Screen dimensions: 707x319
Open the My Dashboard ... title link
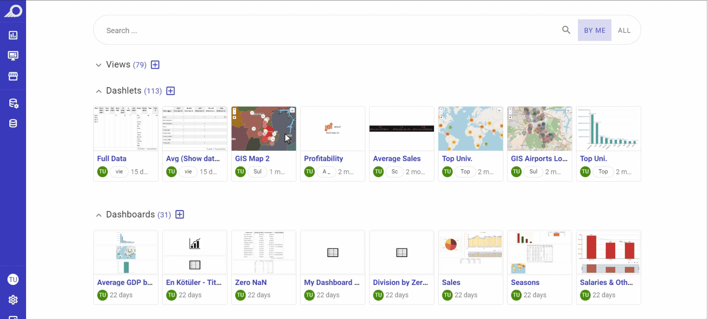(x=332, y=282)
